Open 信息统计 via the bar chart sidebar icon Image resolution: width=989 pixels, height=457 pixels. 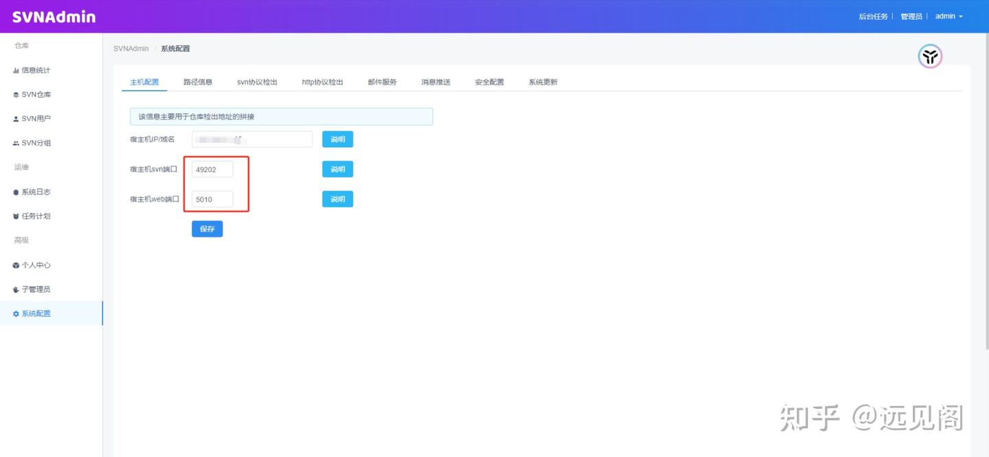pyautogui.click(x=16, y=69)
